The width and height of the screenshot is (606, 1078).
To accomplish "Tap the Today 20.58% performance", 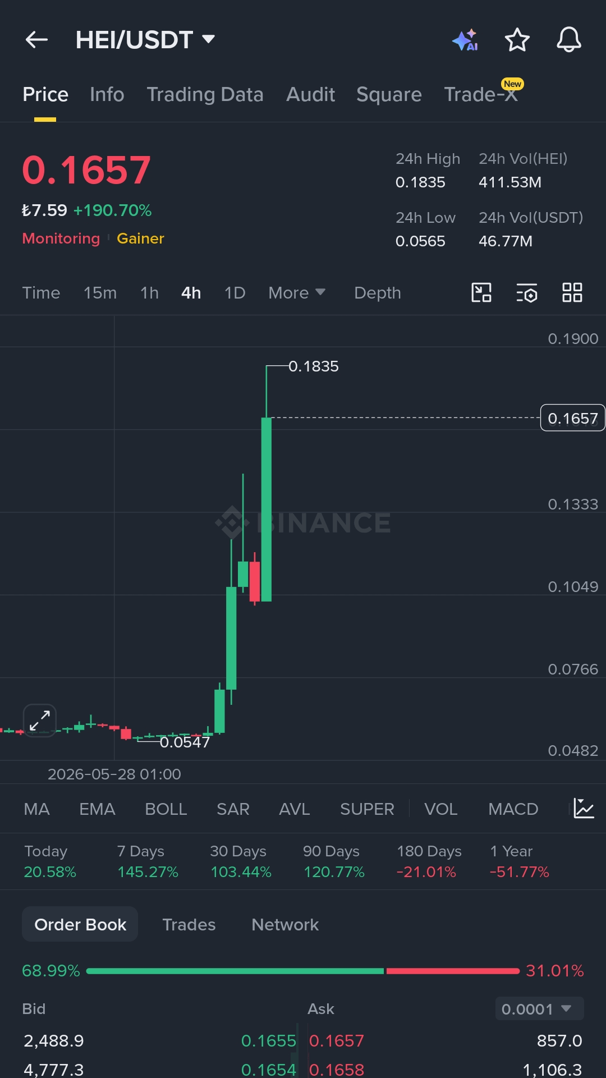I will [x=50, y=861].
